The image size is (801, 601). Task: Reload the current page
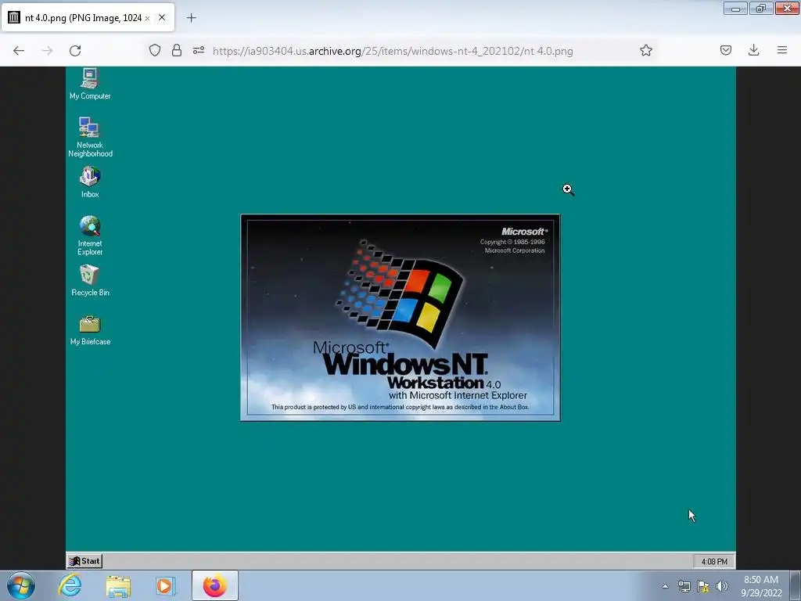[x=75, y=51]
